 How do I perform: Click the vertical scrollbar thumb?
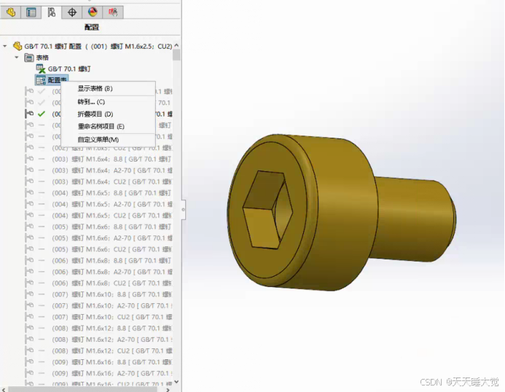(x=176, y=55)
